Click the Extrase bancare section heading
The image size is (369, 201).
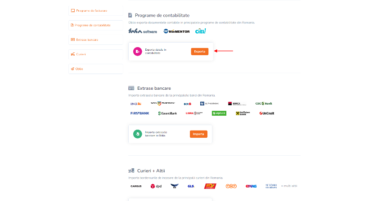point(154,88)
